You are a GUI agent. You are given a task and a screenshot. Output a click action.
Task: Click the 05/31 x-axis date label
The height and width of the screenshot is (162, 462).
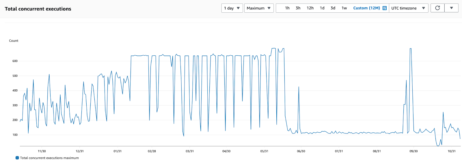264,151
